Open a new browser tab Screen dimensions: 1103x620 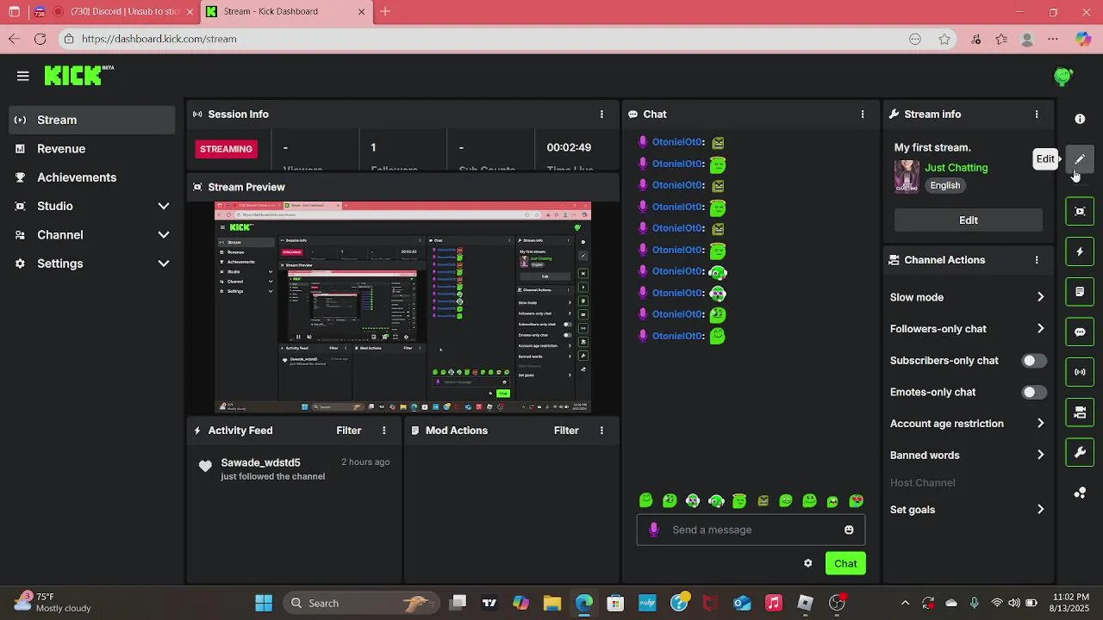tap(385, 11)
